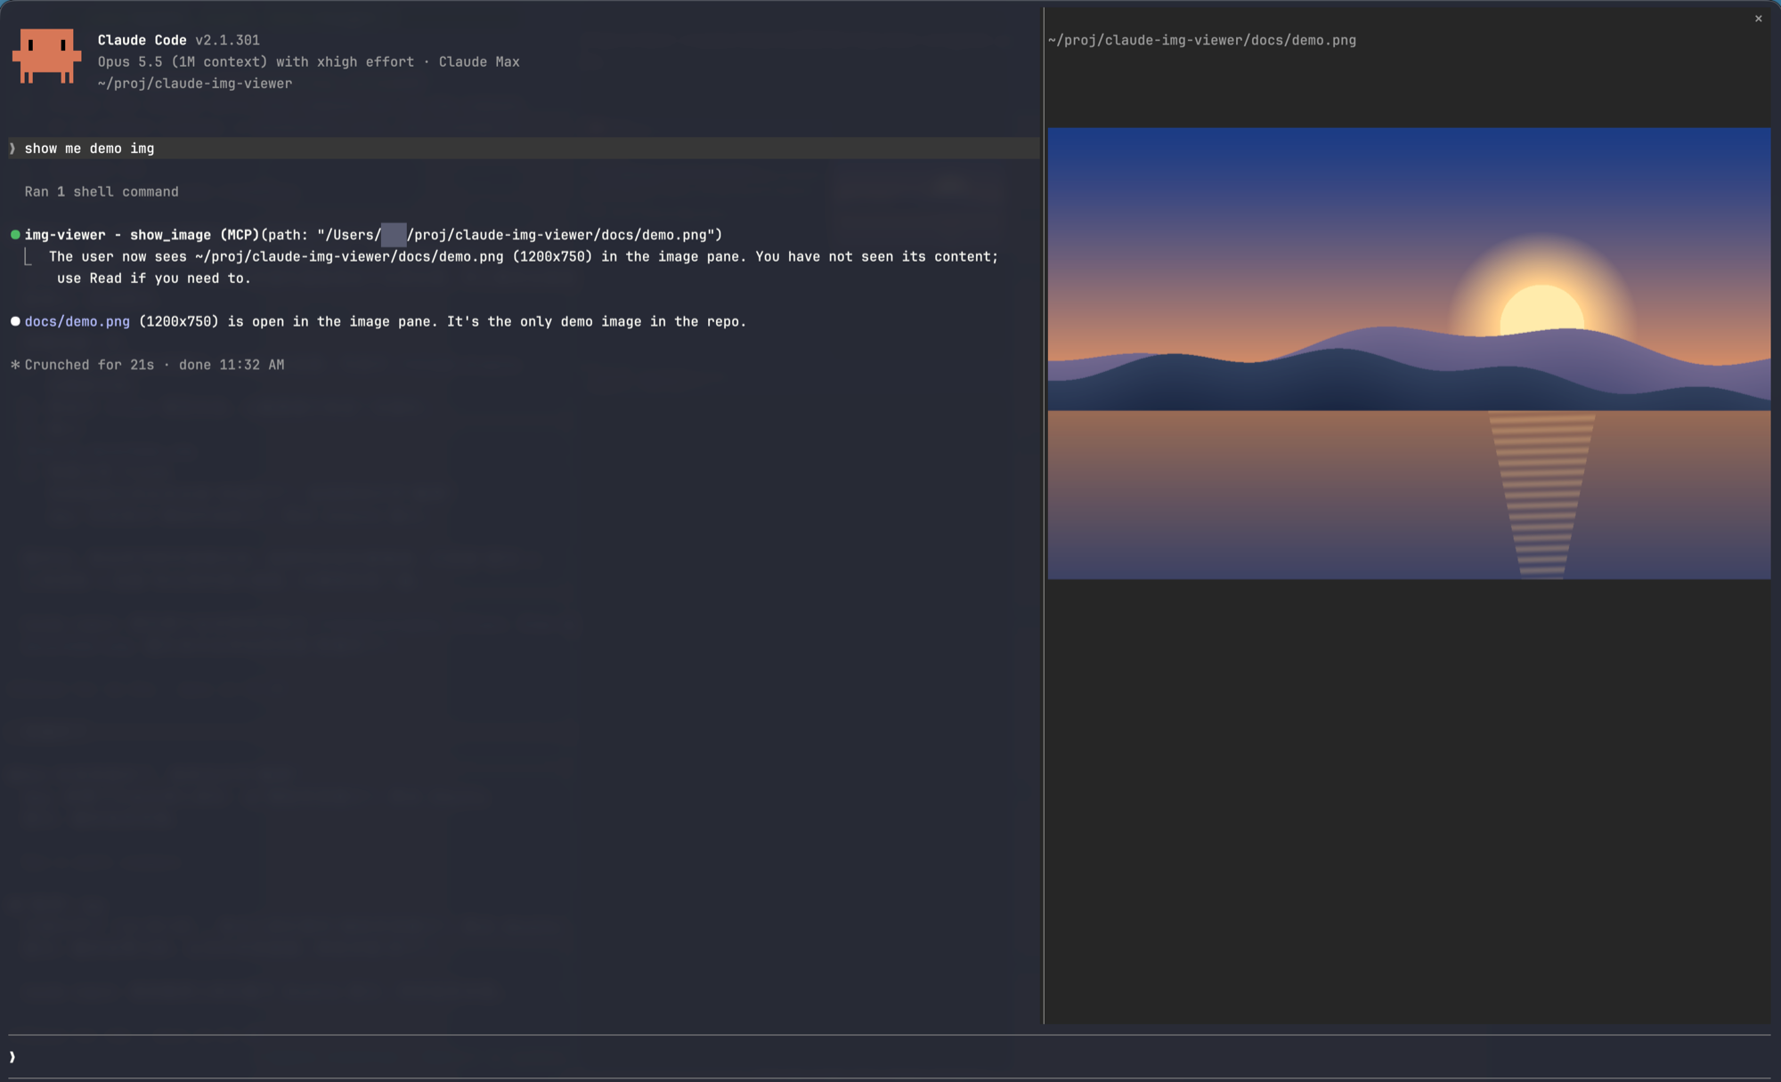The height and width of the screenshot is (1082, 1781).
Task: Click the 'Claude Code v2.1.301' title text
Action: click(179, 40)
